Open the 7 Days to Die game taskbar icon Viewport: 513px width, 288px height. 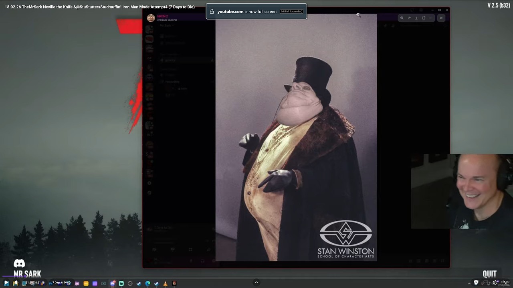pyautogui.click(x=174, y=283)
